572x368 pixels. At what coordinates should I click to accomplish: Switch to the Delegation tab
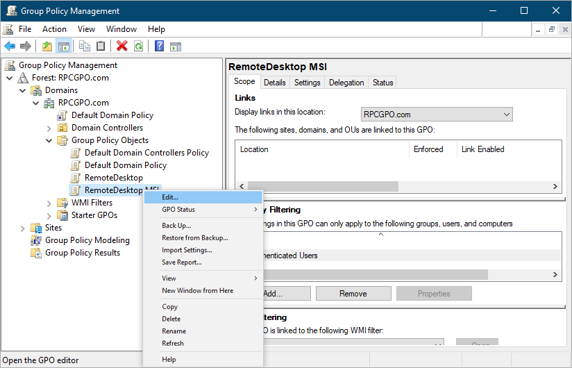coord(346,83)
